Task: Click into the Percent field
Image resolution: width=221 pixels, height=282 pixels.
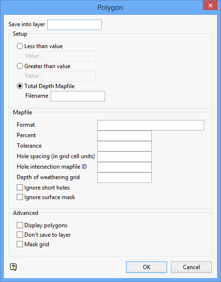Action: [x=125, y=136]
